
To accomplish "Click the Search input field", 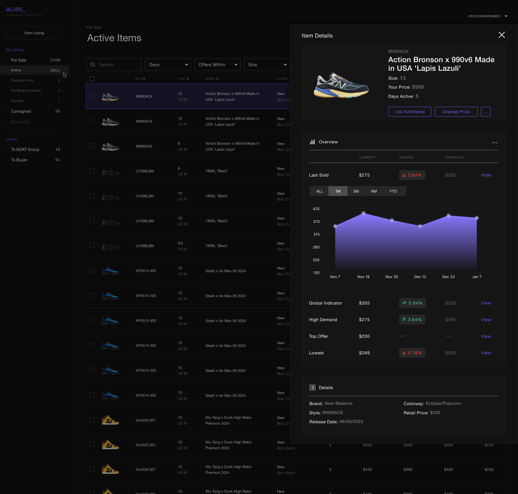I will coord(114,65).
